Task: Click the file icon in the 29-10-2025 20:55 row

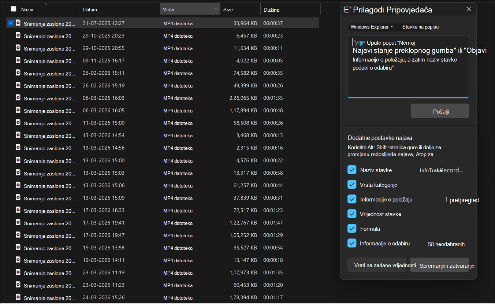Action: point(18,48)
